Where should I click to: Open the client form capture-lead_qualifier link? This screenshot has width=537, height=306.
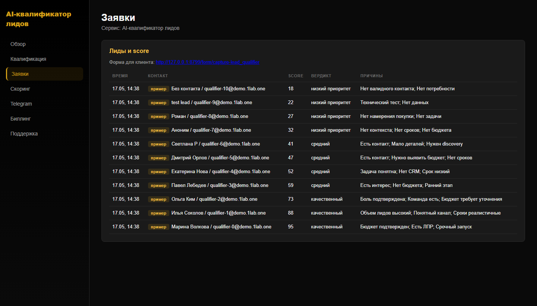click(208, 62)
